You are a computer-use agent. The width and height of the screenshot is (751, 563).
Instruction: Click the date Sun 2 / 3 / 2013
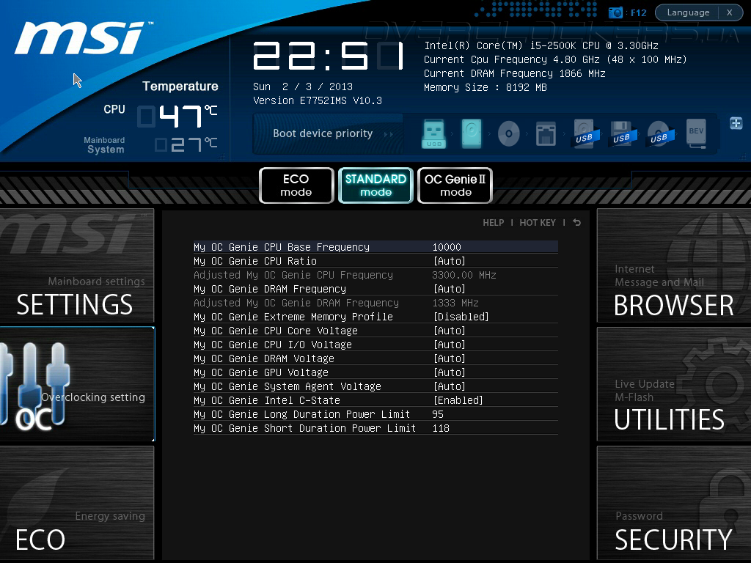[303, 87]
